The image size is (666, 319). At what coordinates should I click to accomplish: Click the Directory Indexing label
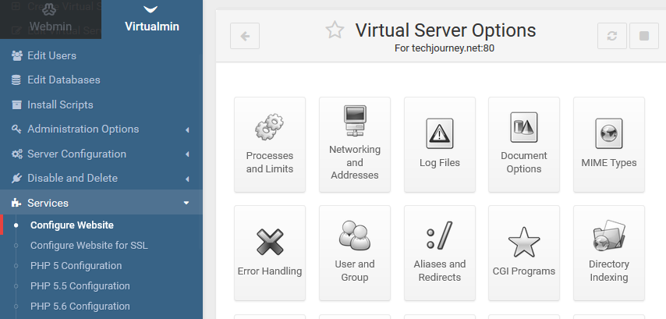click(608, 271)
